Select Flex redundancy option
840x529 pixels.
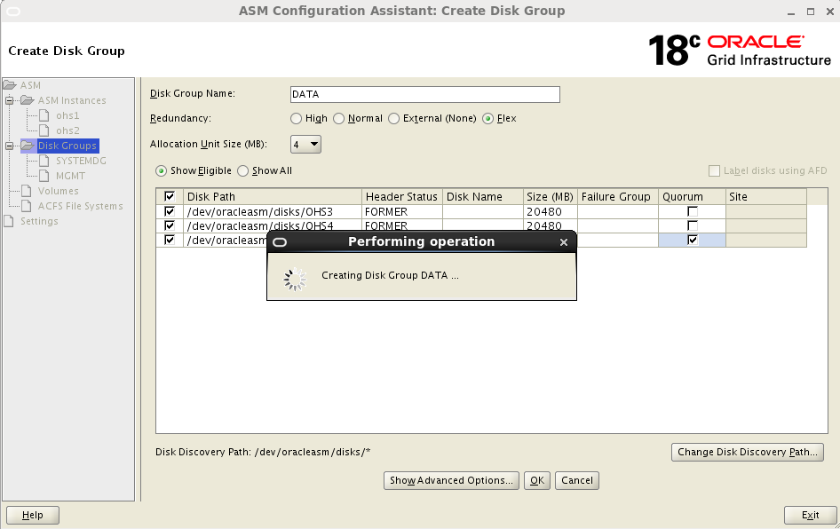(487, 119)
